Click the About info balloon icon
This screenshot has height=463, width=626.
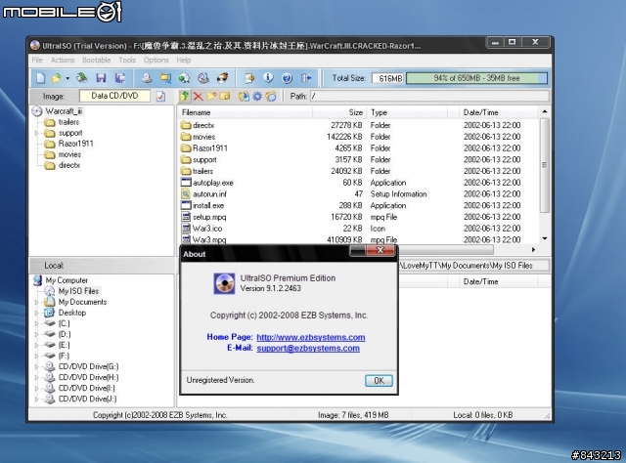pyautogui.click(x=268, y=78)
